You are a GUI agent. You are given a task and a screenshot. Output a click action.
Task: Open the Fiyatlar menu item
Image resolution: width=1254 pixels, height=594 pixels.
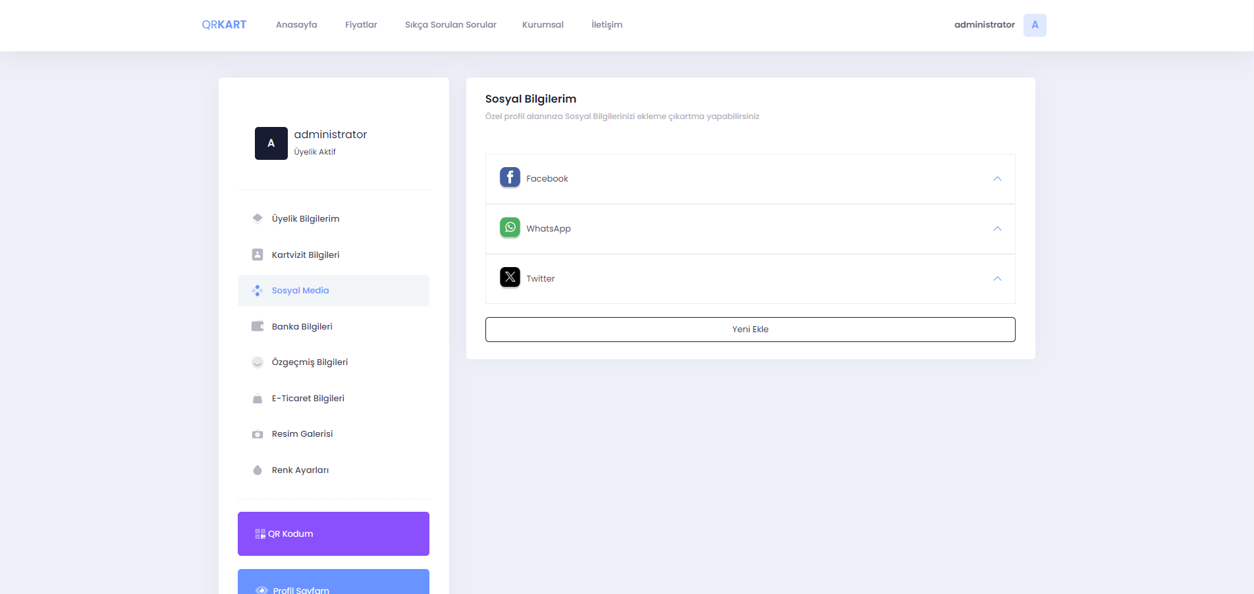361,25
